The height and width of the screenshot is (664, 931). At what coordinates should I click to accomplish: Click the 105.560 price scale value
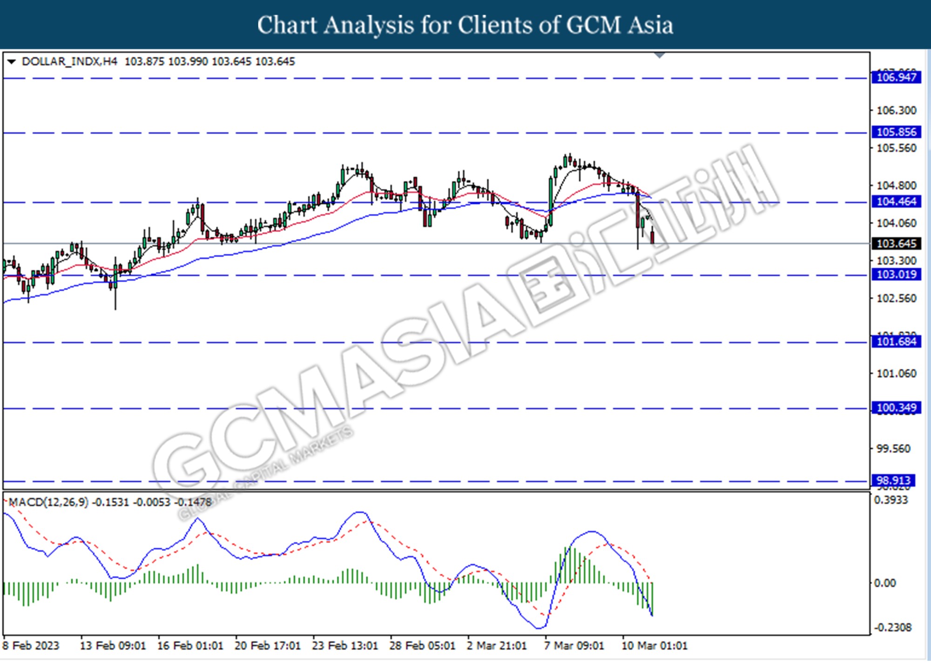click(x=897, y=148)
